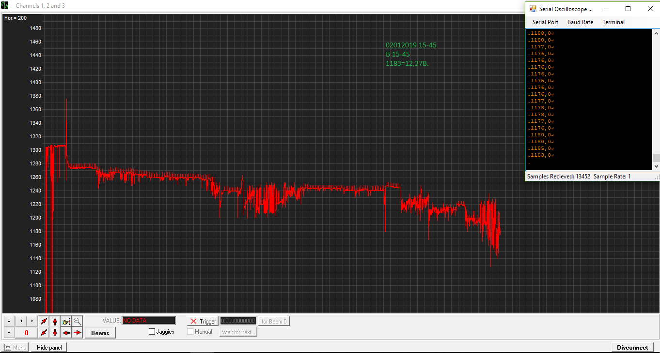Tick the Manual checkbox
This screenshot has width=660, height=353.
[x=190, y=332]
